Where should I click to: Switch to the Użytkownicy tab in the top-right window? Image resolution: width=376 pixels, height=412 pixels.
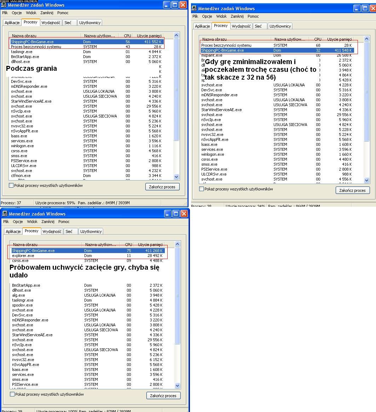(280, 26)
